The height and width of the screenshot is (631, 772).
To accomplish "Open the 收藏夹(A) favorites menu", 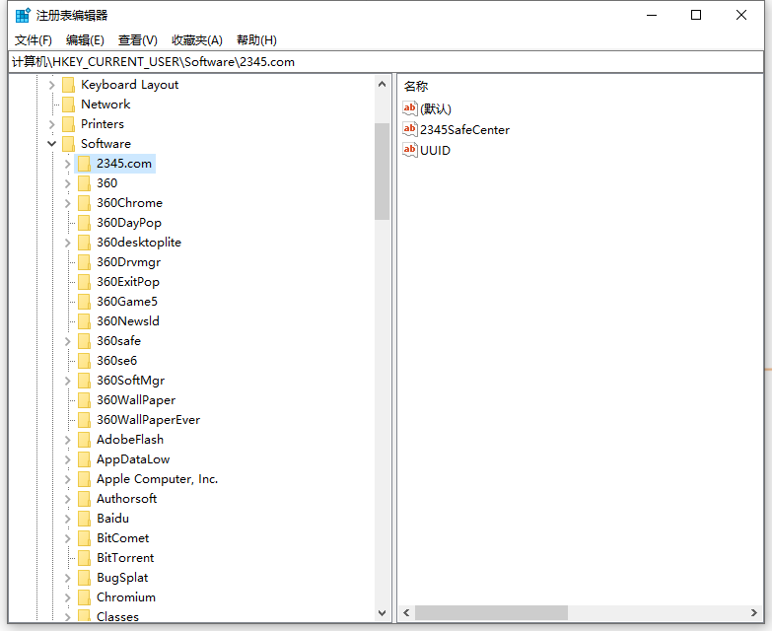I will [x=197, y=40].
